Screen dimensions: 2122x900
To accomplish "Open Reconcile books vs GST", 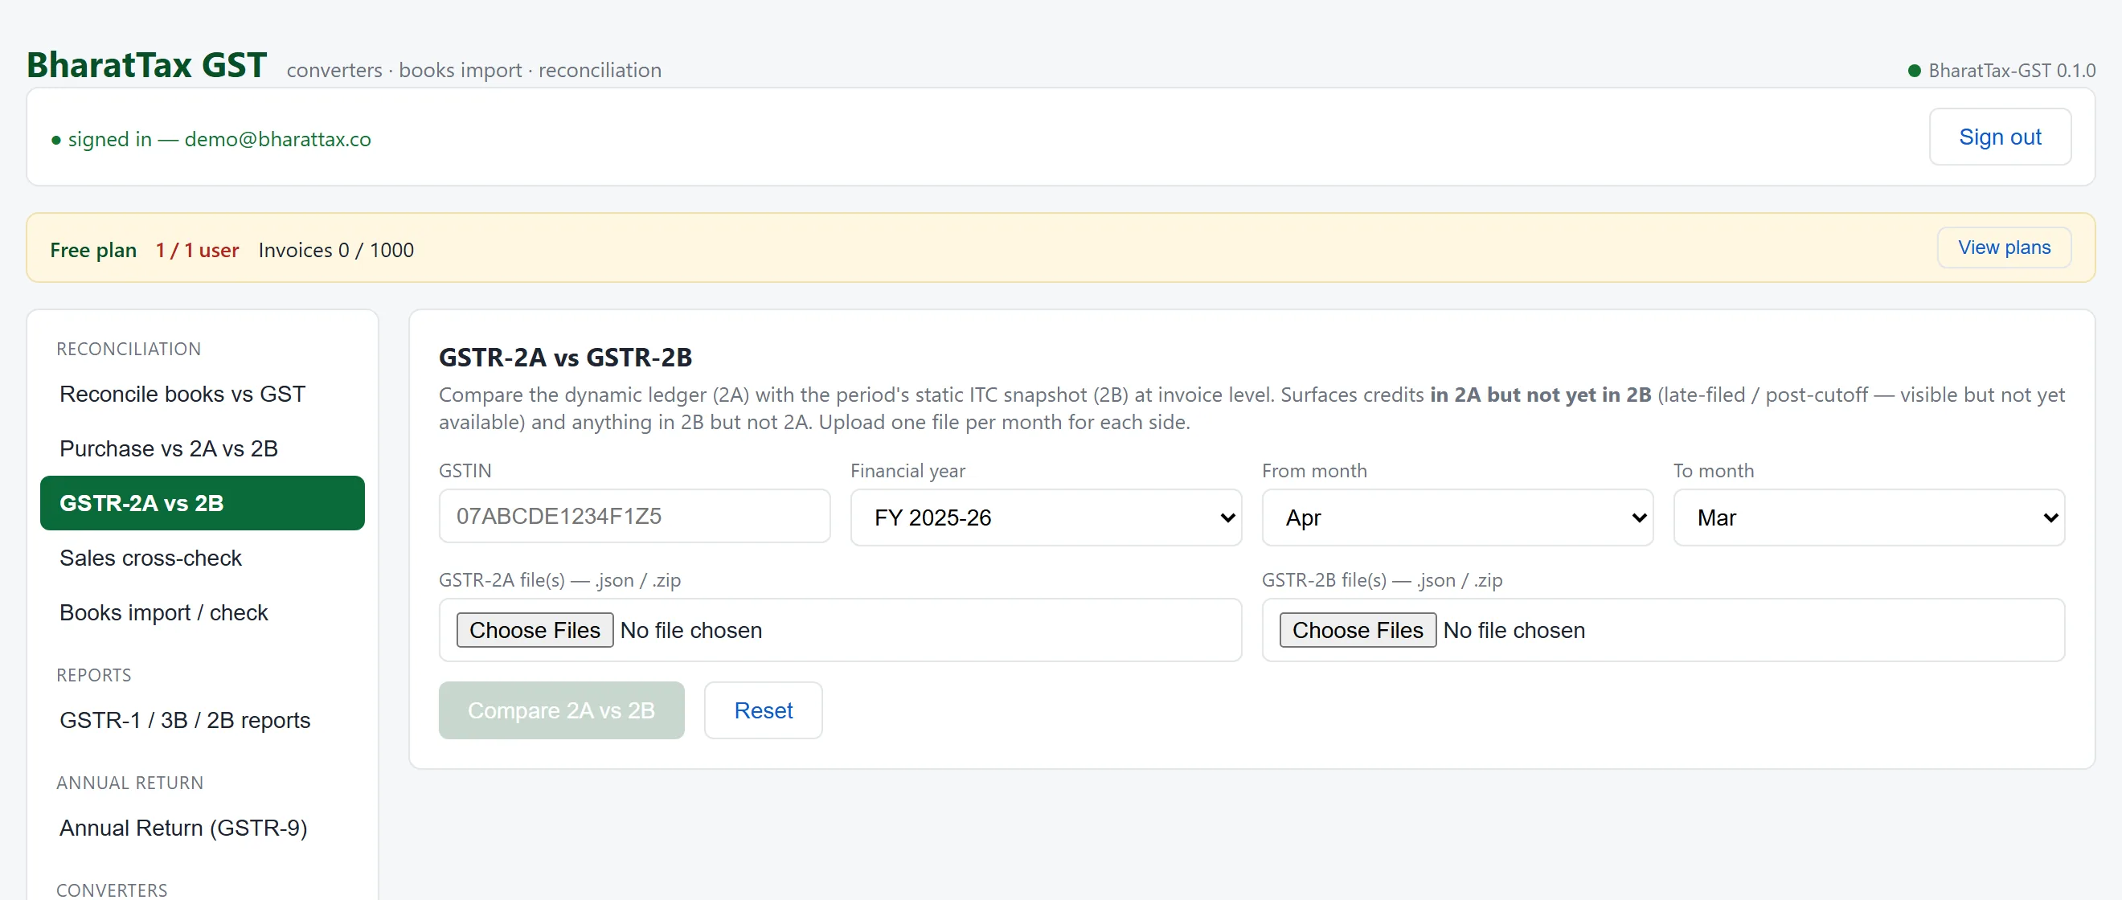I will click(x=202, y=395).
